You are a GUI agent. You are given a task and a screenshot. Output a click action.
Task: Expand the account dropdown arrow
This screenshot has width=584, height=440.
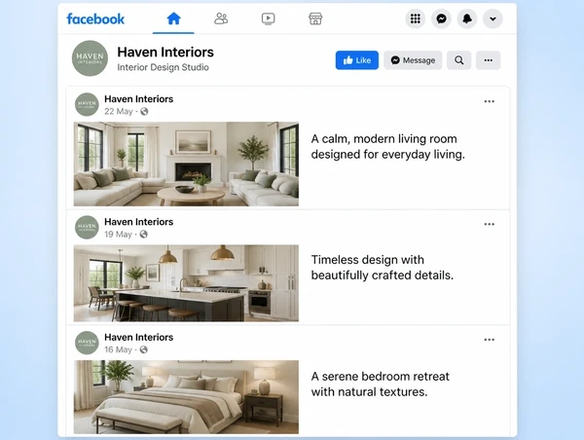coord(493,18)
